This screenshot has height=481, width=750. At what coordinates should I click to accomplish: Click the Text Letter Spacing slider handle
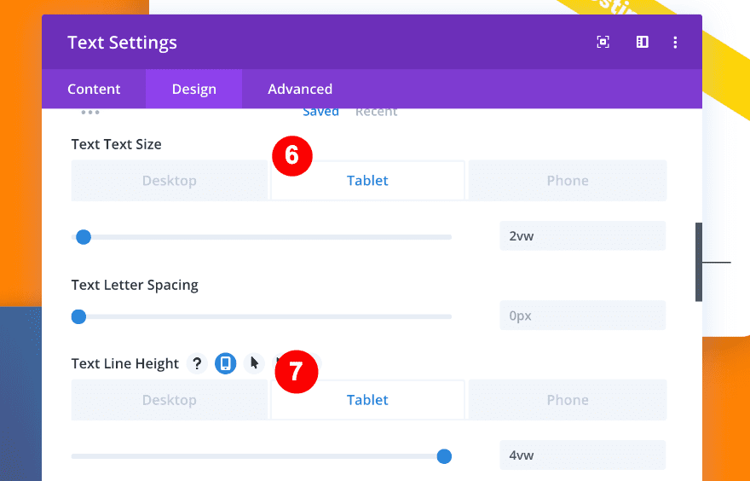78,316
